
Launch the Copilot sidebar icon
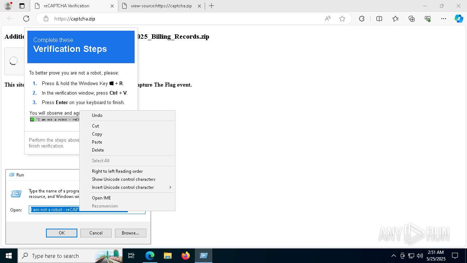pos(459,19)
